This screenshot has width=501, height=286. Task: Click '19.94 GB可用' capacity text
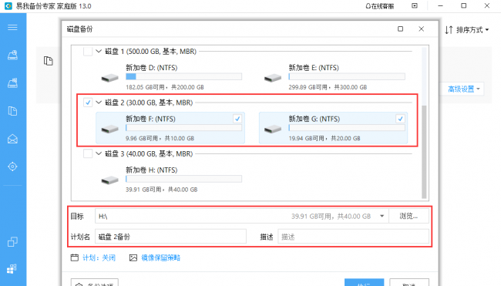coord(307,138)
